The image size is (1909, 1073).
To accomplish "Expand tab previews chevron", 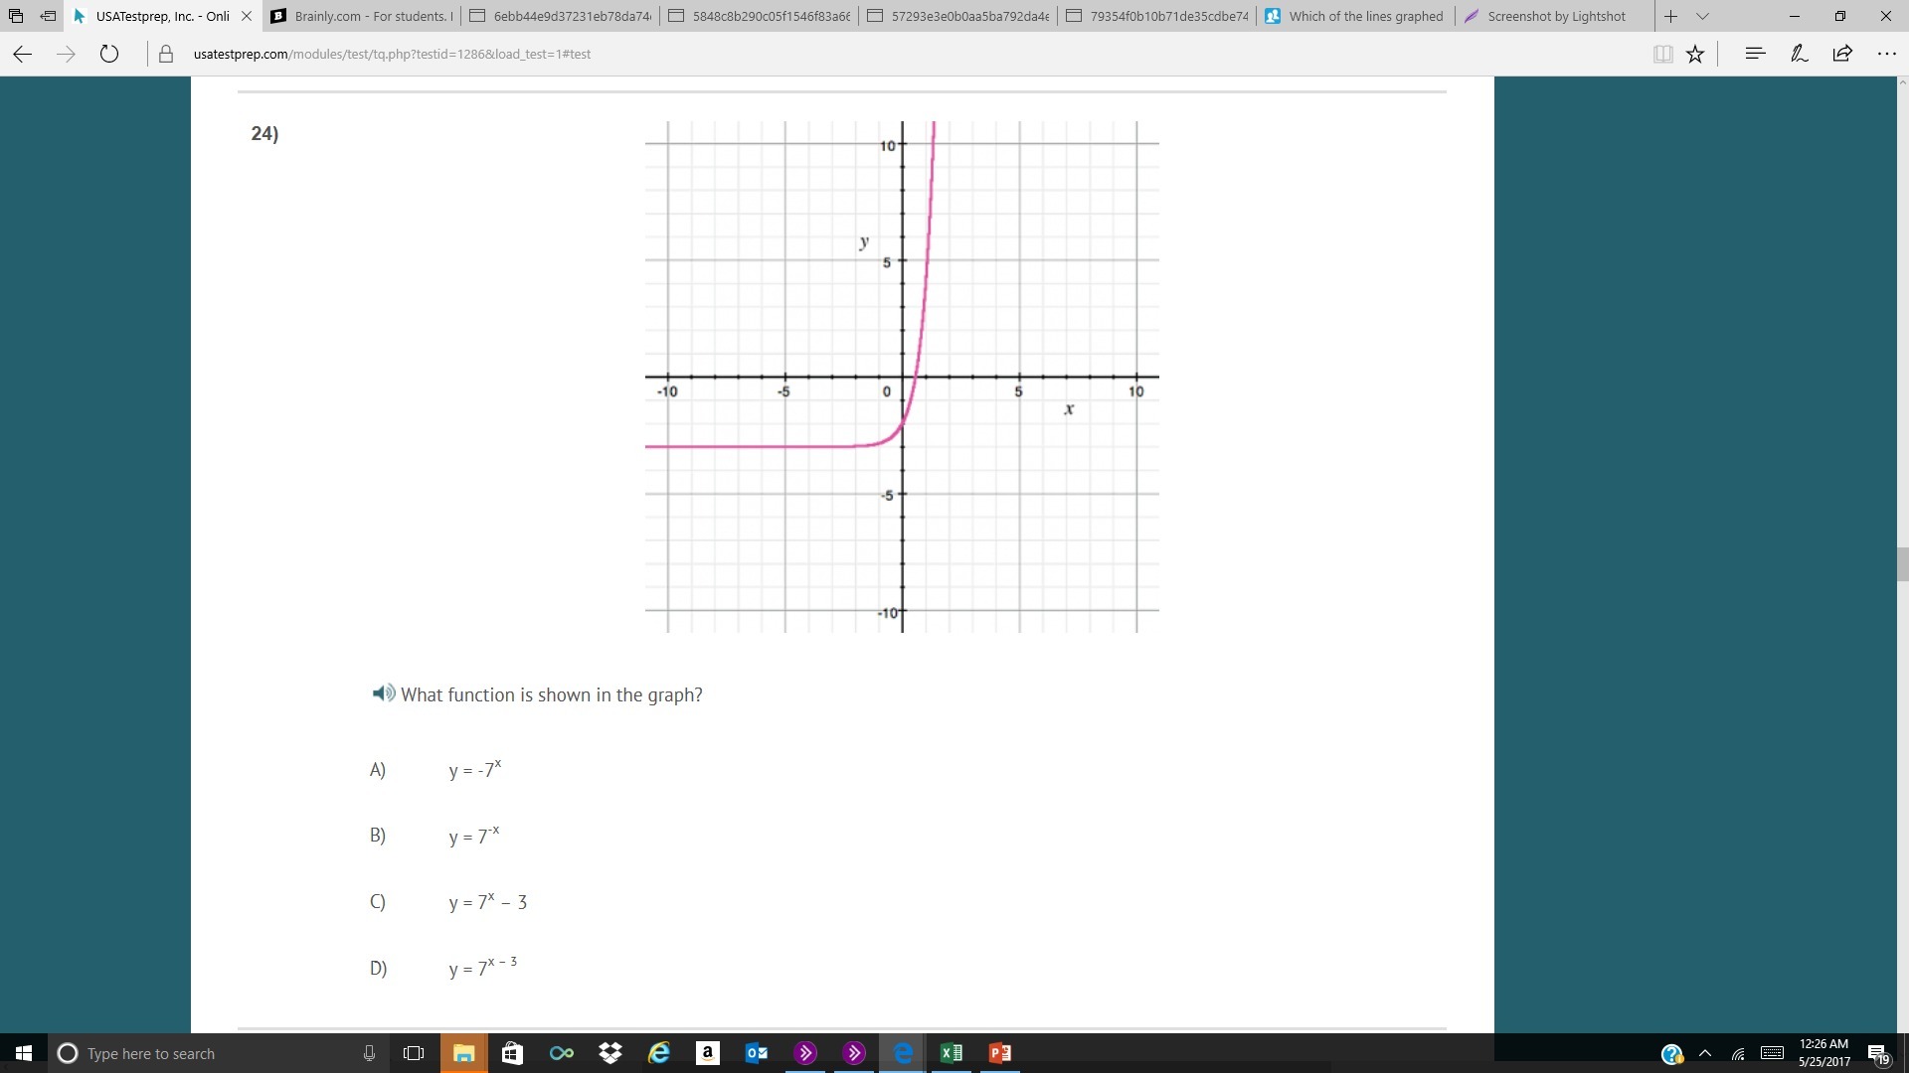I will coord(1702,16).
